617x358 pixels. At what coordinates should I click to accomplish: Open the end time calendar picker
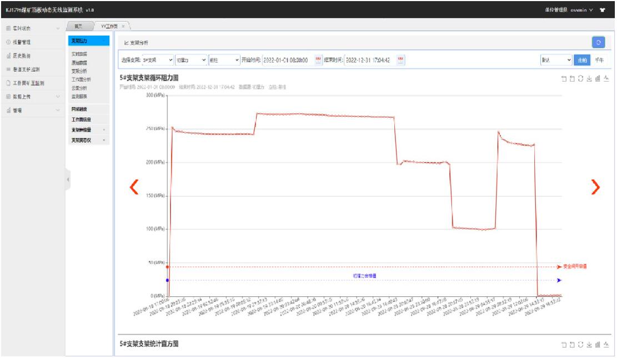click(400, 60)
